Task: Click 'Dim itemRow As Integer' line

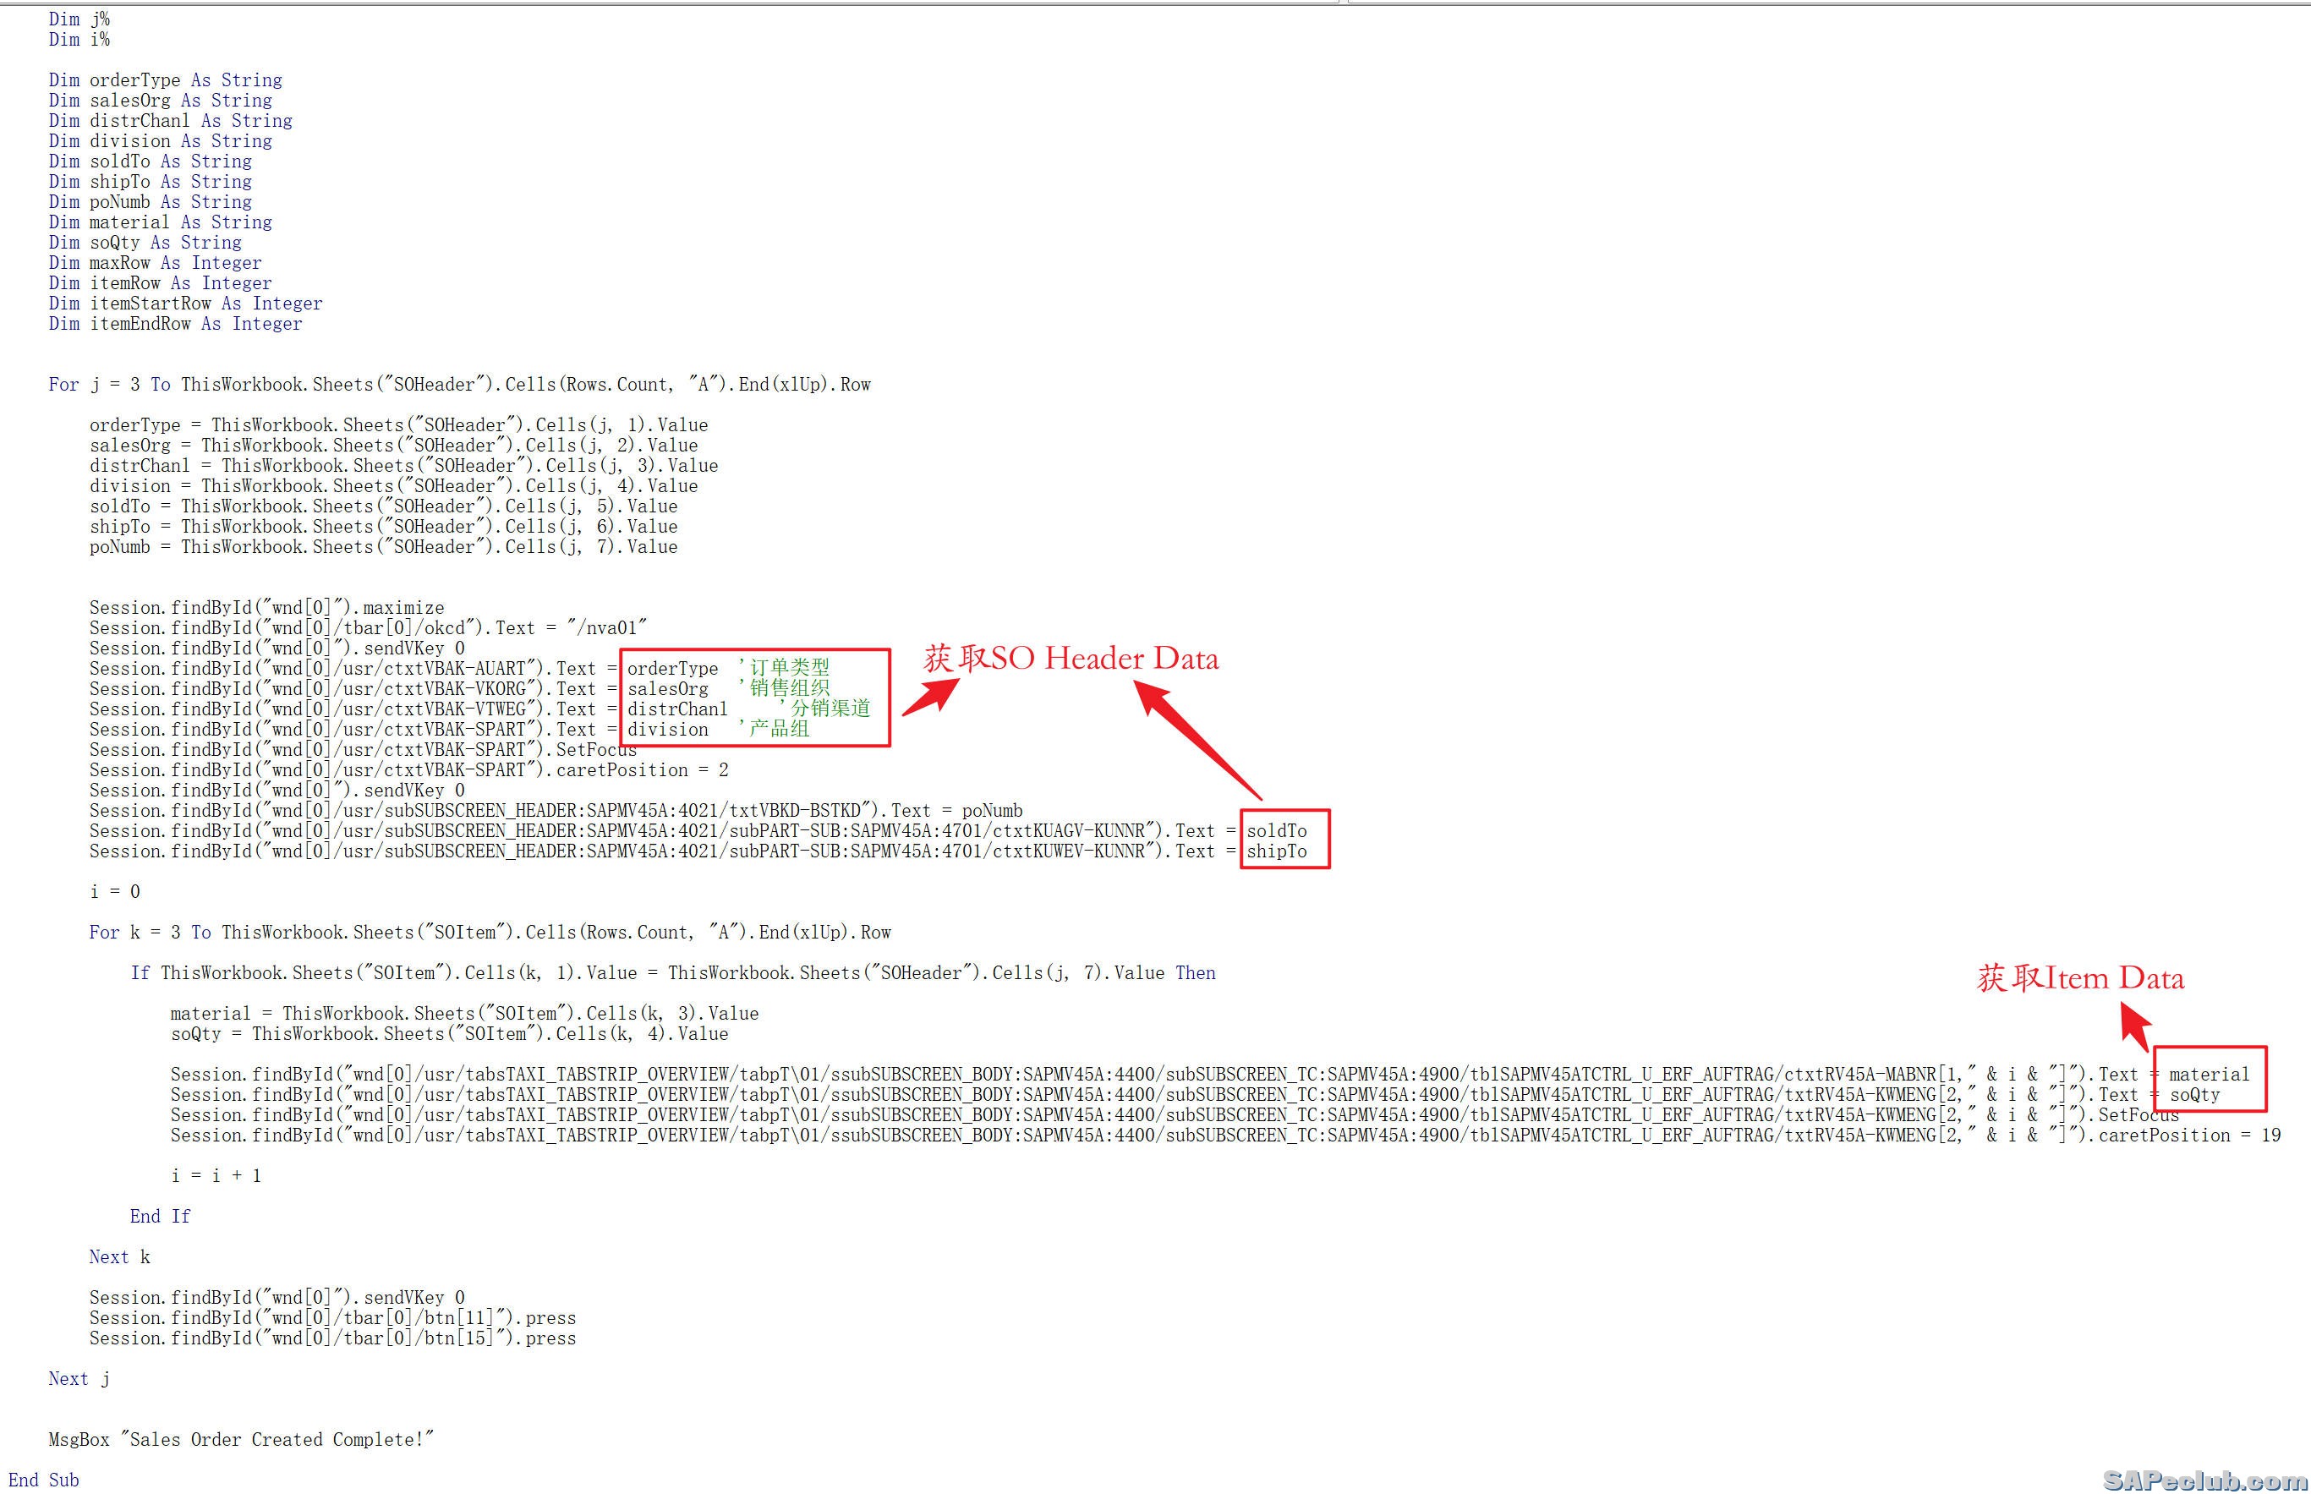Action: click(x=161, y=284)
